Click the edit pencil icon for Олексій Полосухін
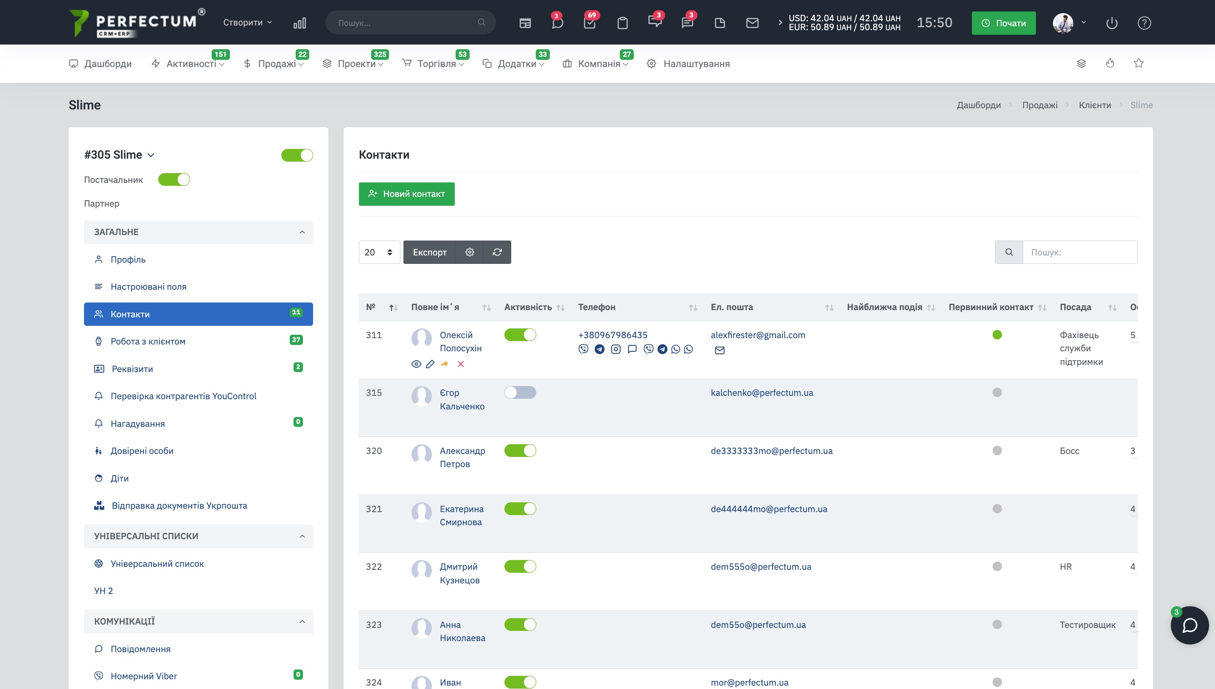The width and height of the screenshot is (1215, 689). tap(430, 364)
